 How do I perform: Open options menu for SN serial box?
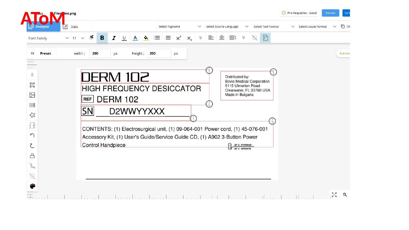(x=194, y=118)
